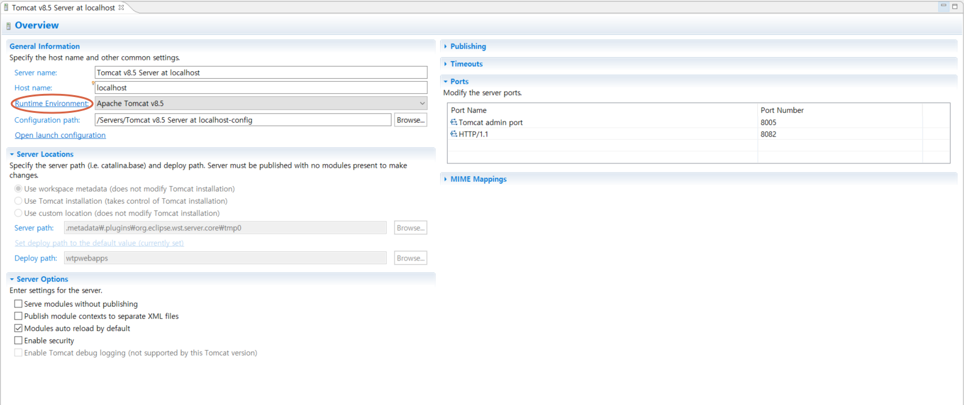Viewport: 964px width, 405px height.
Task: Open the Runtime Environment Apache Tomcat dropdown
Action: tap(261, 104)
